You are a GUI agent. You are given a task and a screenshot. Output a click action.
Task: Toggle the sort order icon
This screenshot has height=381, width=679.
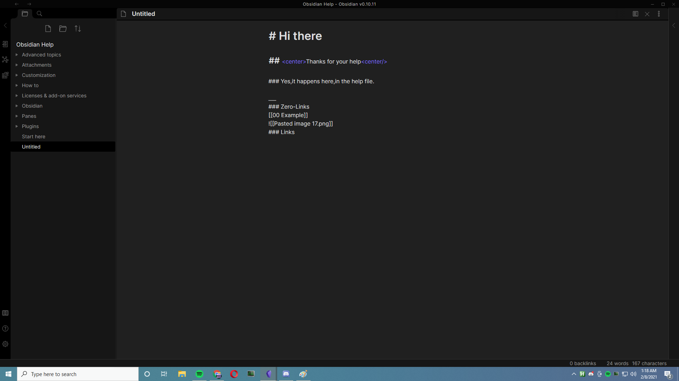[77, 29]
